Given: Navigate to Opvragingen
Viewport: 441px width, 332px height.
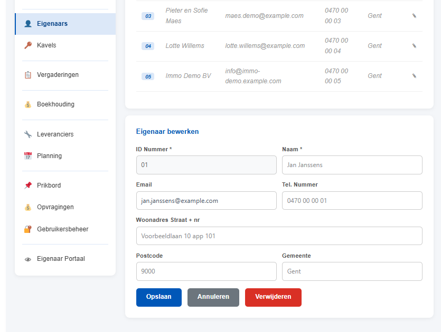Looking at the screenshot, I should [x=65, y=207].
